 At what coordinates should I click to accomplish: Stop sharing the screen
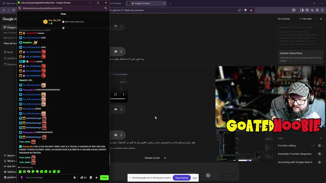[182, 178]
